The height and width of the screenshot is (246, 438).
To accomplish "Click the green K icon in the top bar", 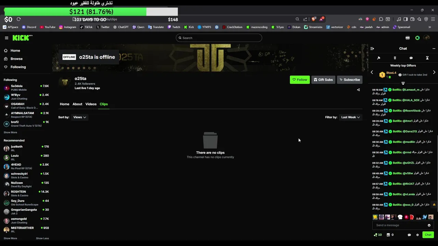I will (x=417, y=38).
